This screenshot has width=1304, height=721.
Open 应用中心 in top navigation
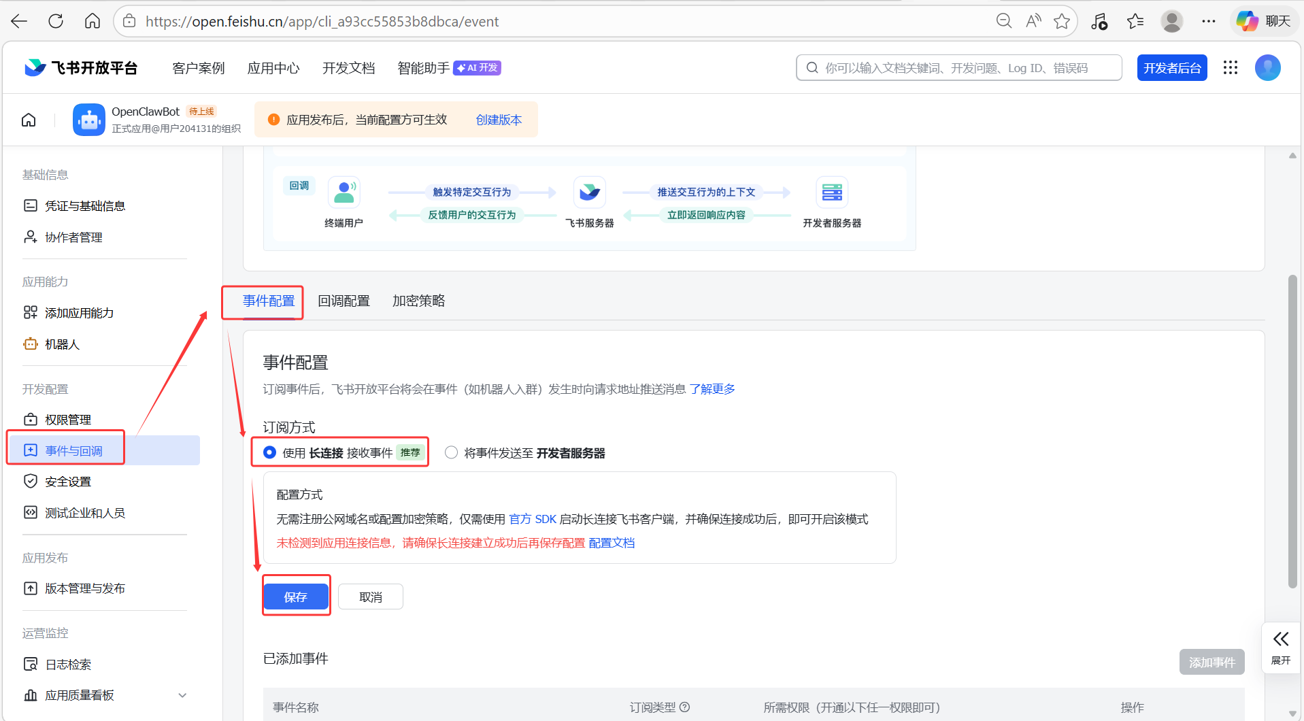273,68
